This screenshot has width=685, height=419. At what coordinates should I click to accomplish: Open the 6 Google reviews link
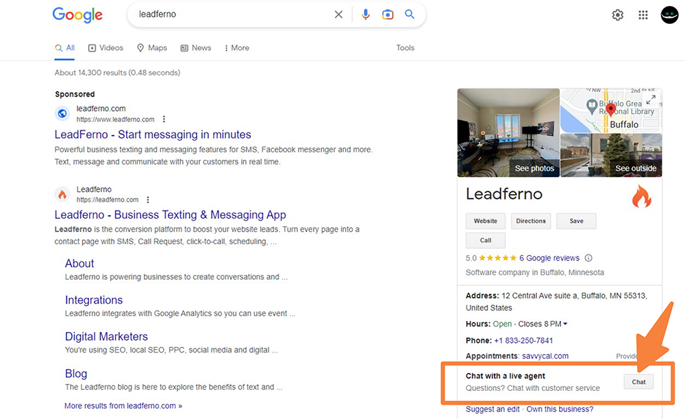click(549, 258)
